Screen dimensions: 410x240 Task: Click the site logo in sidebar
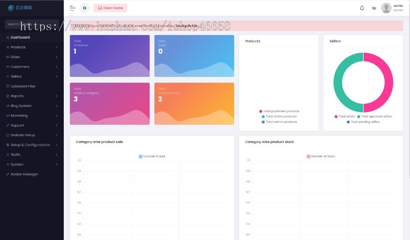pos(20,8)
